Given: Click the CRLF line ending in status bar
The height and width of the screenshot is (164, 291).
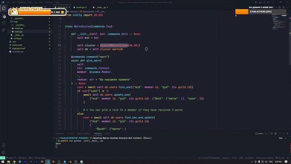Looking at the screenshot, I should click(x=241, y=158).
